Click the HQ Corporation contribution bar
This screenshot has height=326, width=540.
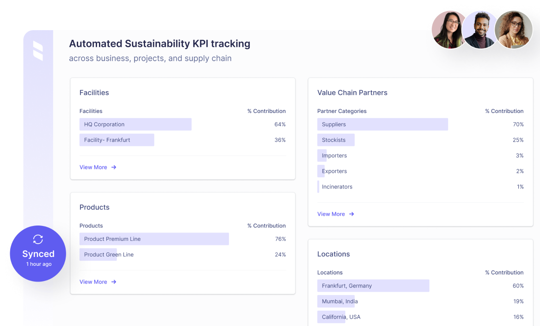tap(135, 125)
